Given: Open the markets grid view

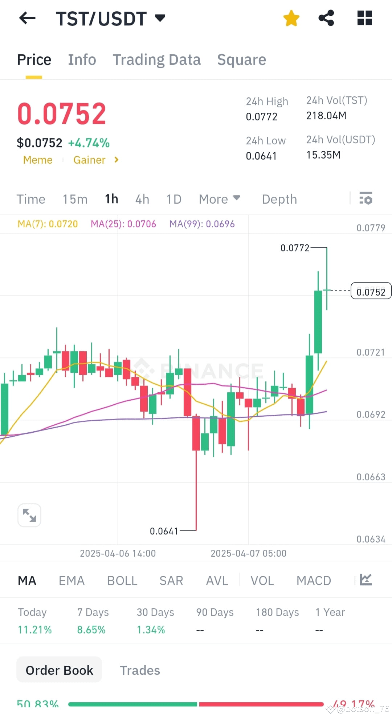Looking at the screenshot, I should pos(364,17).
